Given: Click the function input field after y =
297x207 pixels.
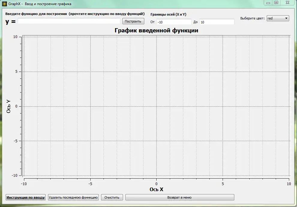Looking at the screenshot, I should tap(69, 21).
